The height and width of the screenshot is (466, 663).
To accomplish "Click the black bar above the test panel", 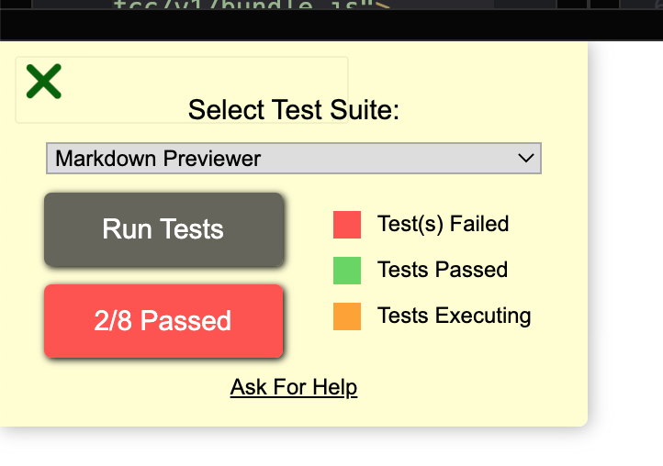I will click(331, 26).
